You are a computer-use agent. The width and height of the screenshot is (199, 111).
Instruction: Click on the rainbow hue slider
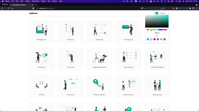click(x=157, y=30)
